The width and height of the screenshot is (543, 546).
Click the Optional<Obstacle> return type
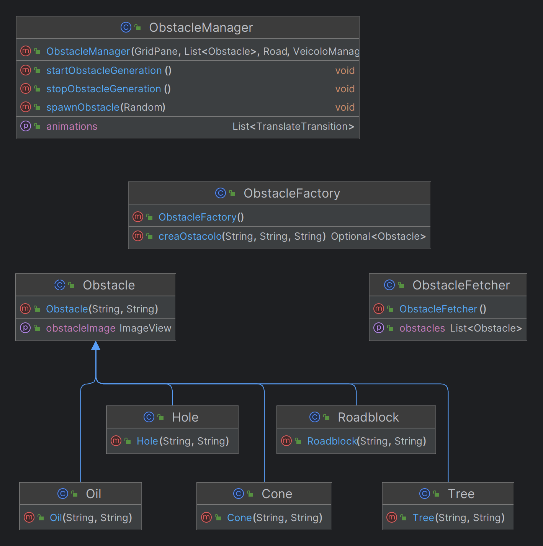(378, 236)
